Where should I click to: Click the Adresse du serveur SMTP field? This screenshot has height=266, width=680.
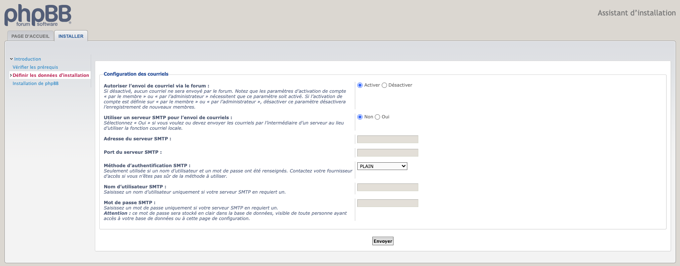point(387,140)
